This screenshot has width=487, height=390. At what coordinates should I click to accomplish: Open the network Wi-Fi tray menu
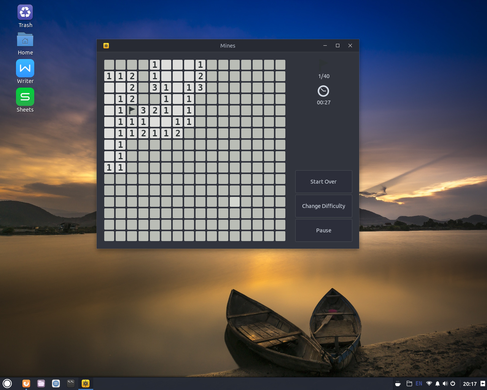[x=429, y=384]
